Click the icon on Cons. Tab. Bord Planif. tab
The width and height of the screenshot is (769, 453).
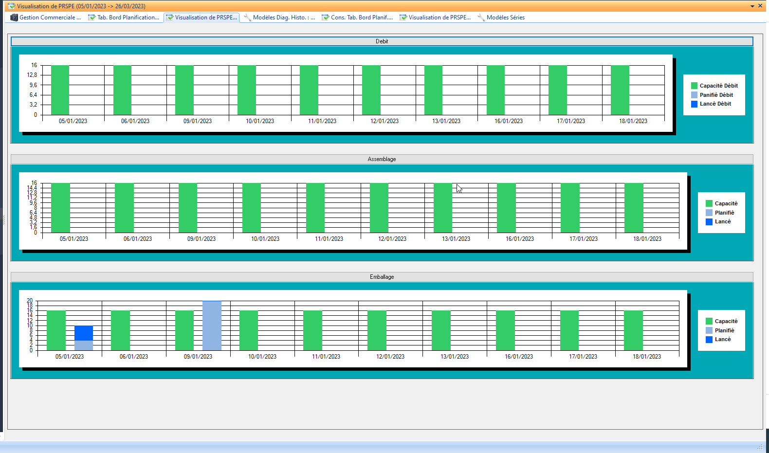[x=325, y=18]
